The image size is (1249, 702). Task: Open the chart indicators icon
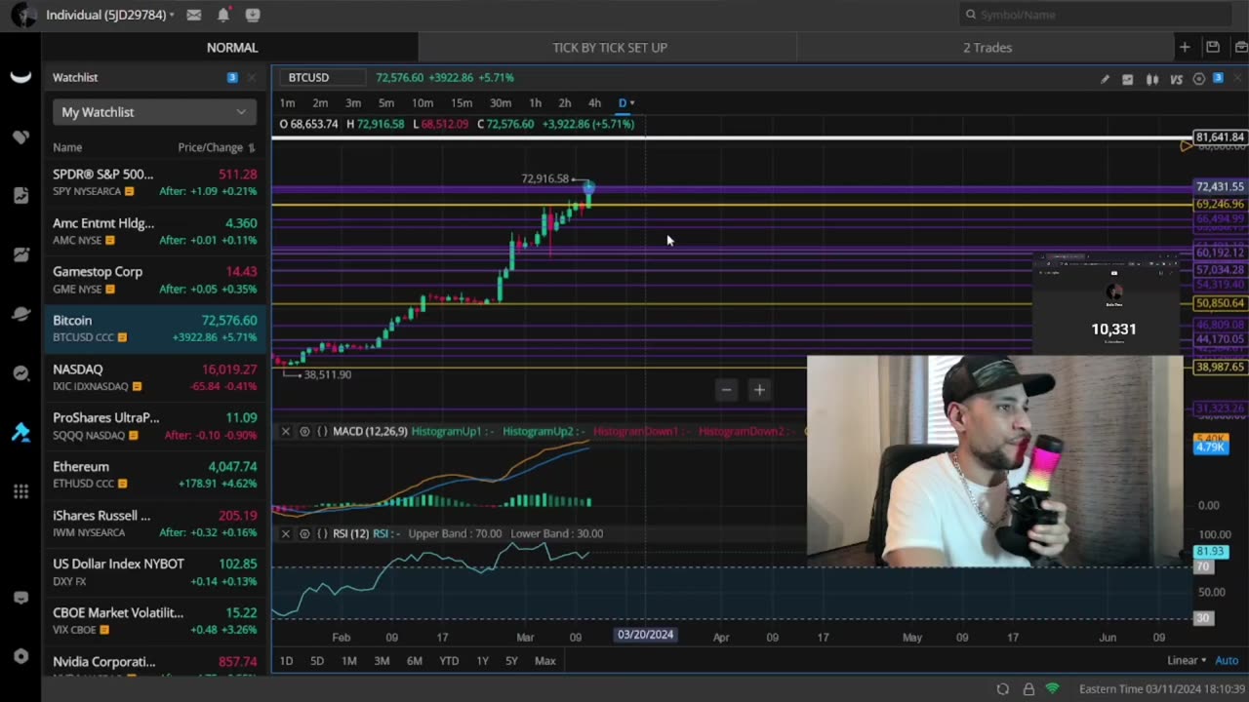1128,79
